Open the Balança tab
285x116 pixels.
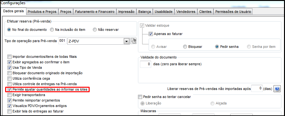tap(144, 12)
